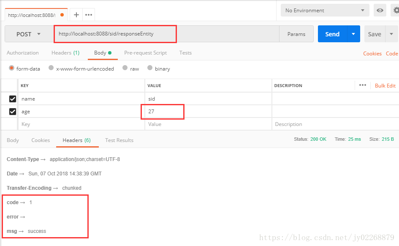This screenshot has width=399, height=246.
Task: Click the sid value cell
Action: click(x=209, y=99)
